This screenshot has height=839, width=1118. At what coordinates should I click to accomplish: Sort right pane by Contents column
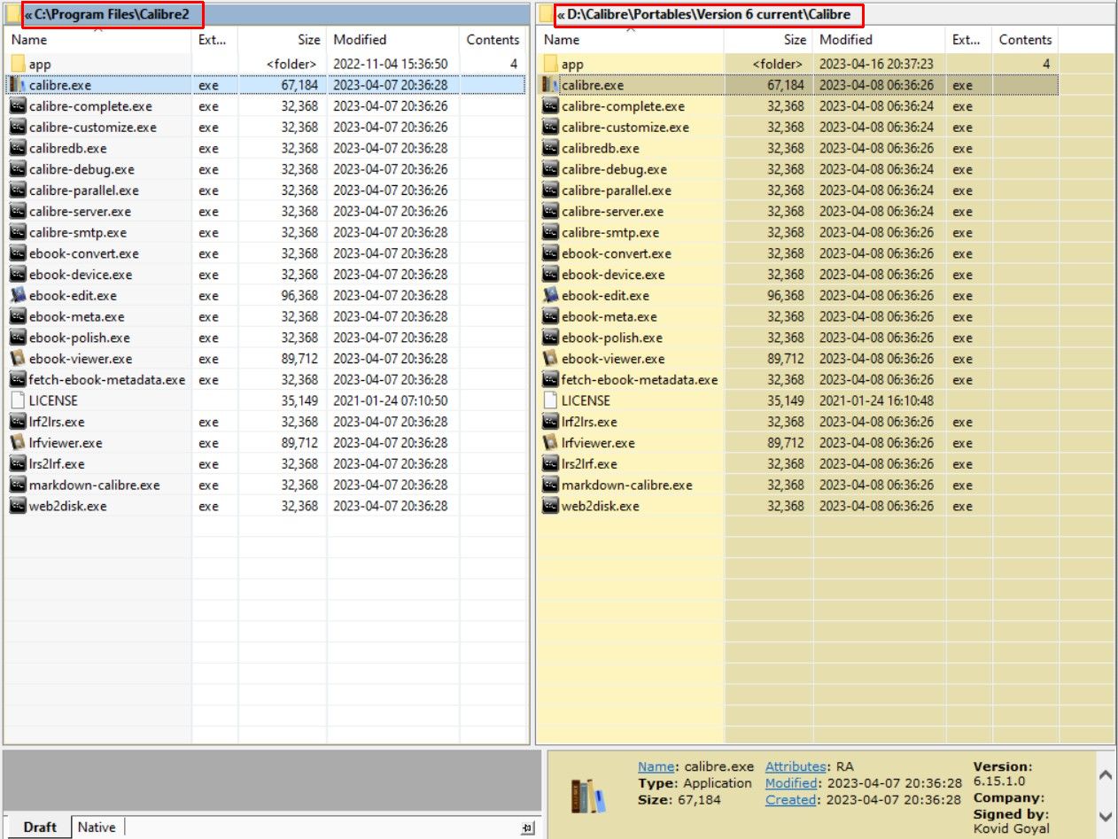click(1025, 40)
